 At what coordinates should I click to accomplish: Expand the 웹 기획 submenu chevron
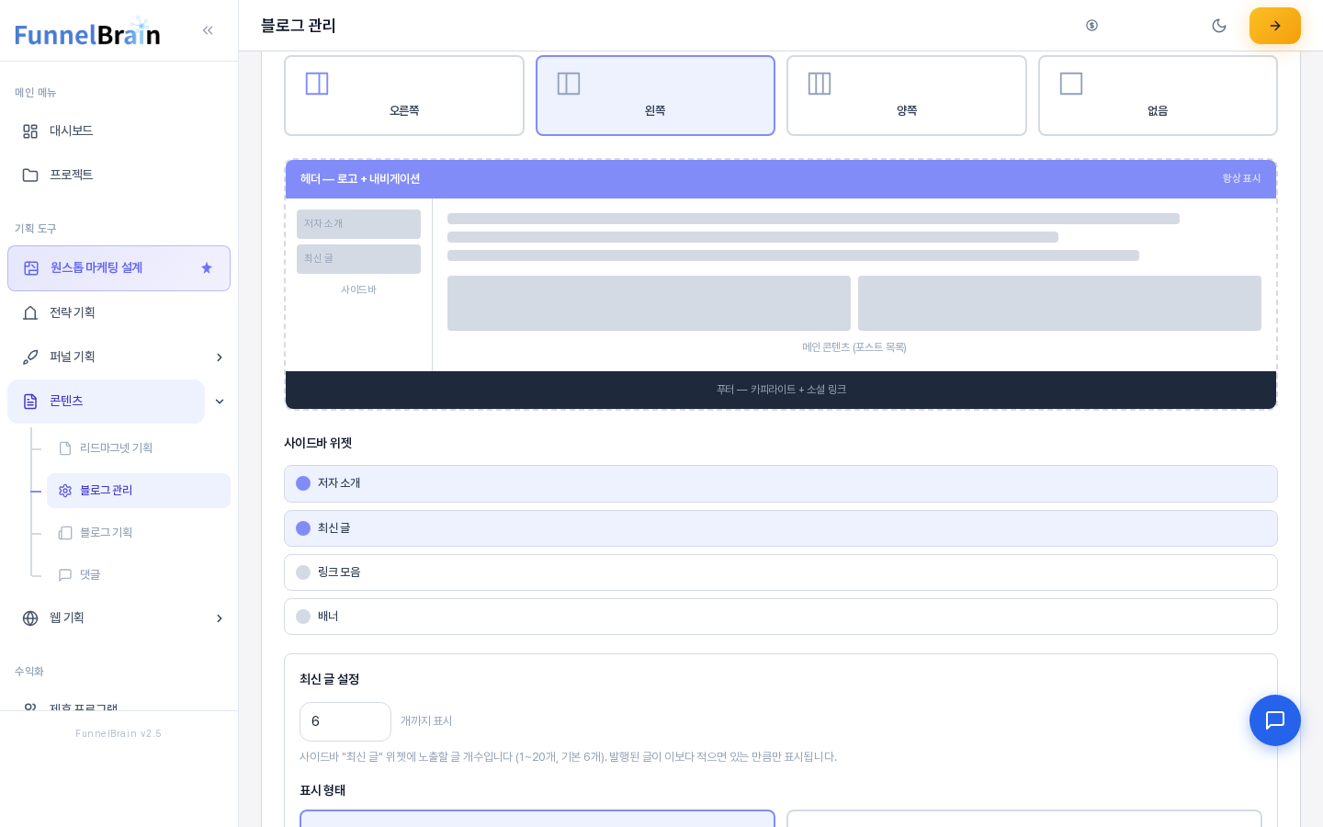[220, 618]
